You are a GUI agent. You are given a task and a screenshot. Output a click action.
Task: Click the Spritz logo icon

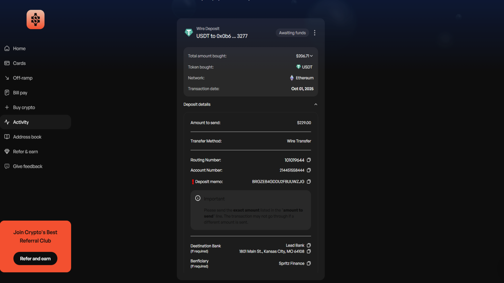point(35,20)
